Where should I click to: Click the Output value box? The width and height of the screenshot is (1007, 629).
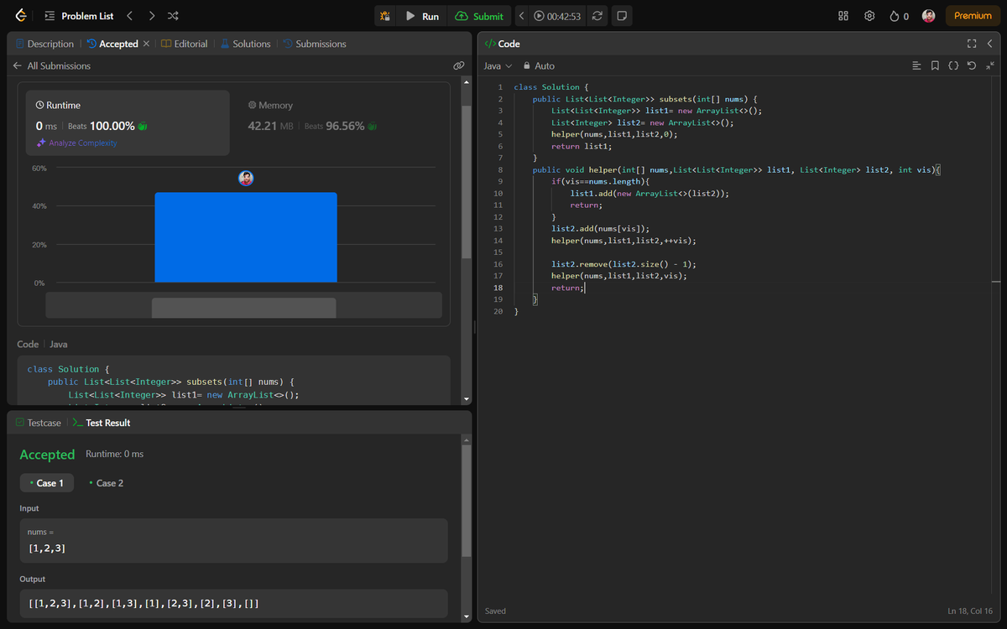click(x=233, y=604)
